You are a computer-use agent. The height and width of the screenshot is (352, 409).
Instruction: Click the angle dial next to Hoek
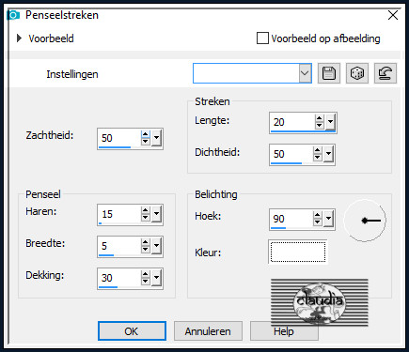click(365, 221)
